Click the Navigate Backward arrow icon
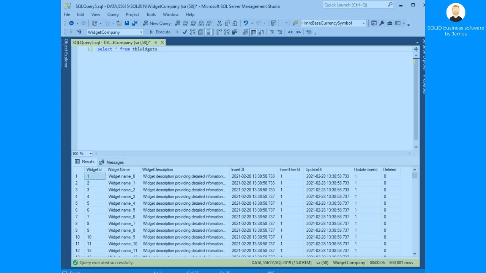486x273 pixels. pos(71,23)
